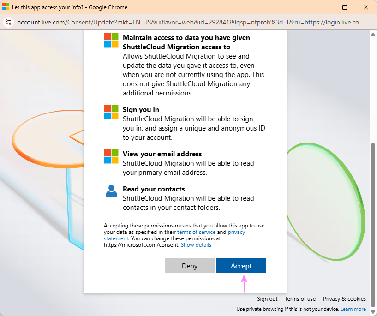377x316 pixels.
Task: Click the scrollbar down arrow
Action: point(373,312)
